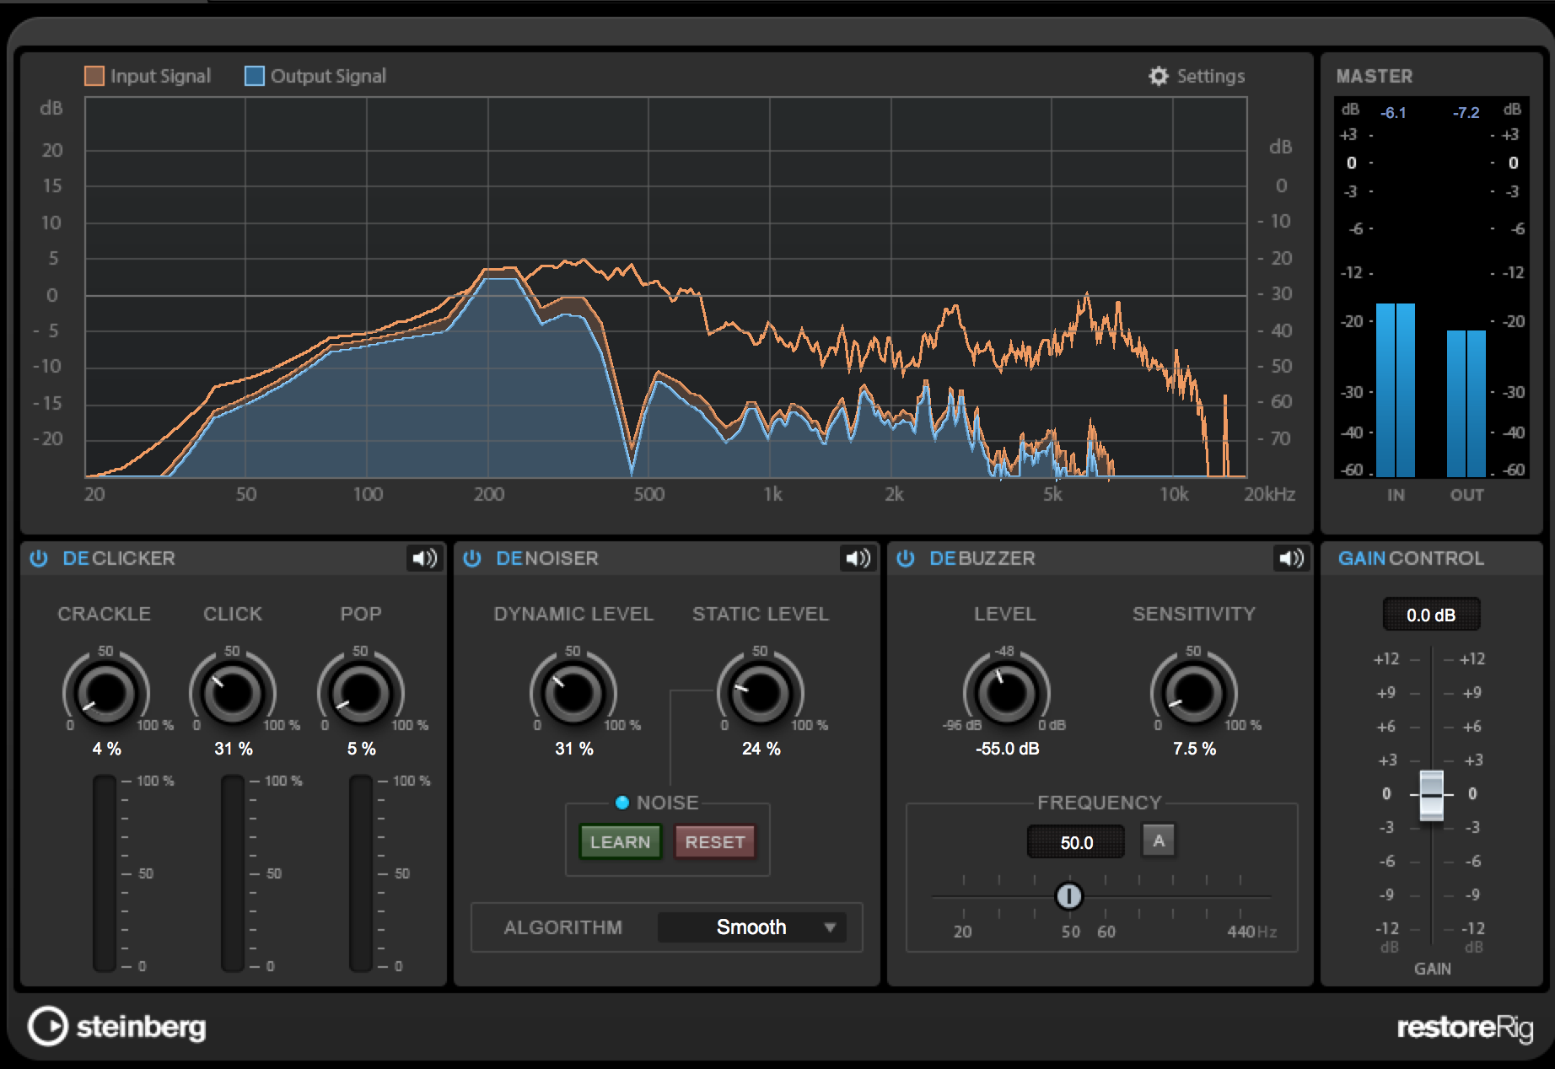Select the Gain Control panel header
Viewport: 1555px width, 1069px height.
1410,557
